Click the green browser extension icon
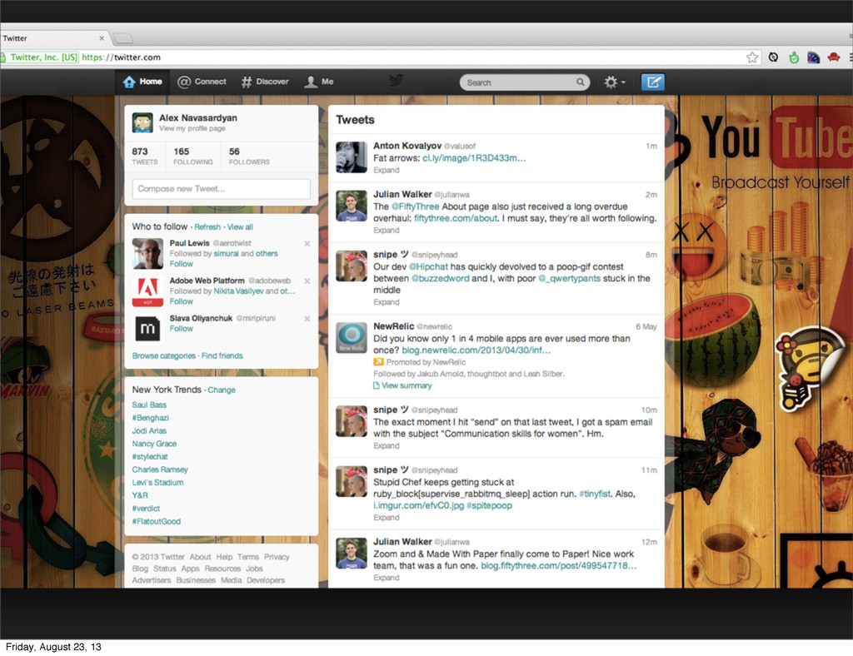Image resolution: width=853 pixels, height=656 pixels. coord(794,57)
